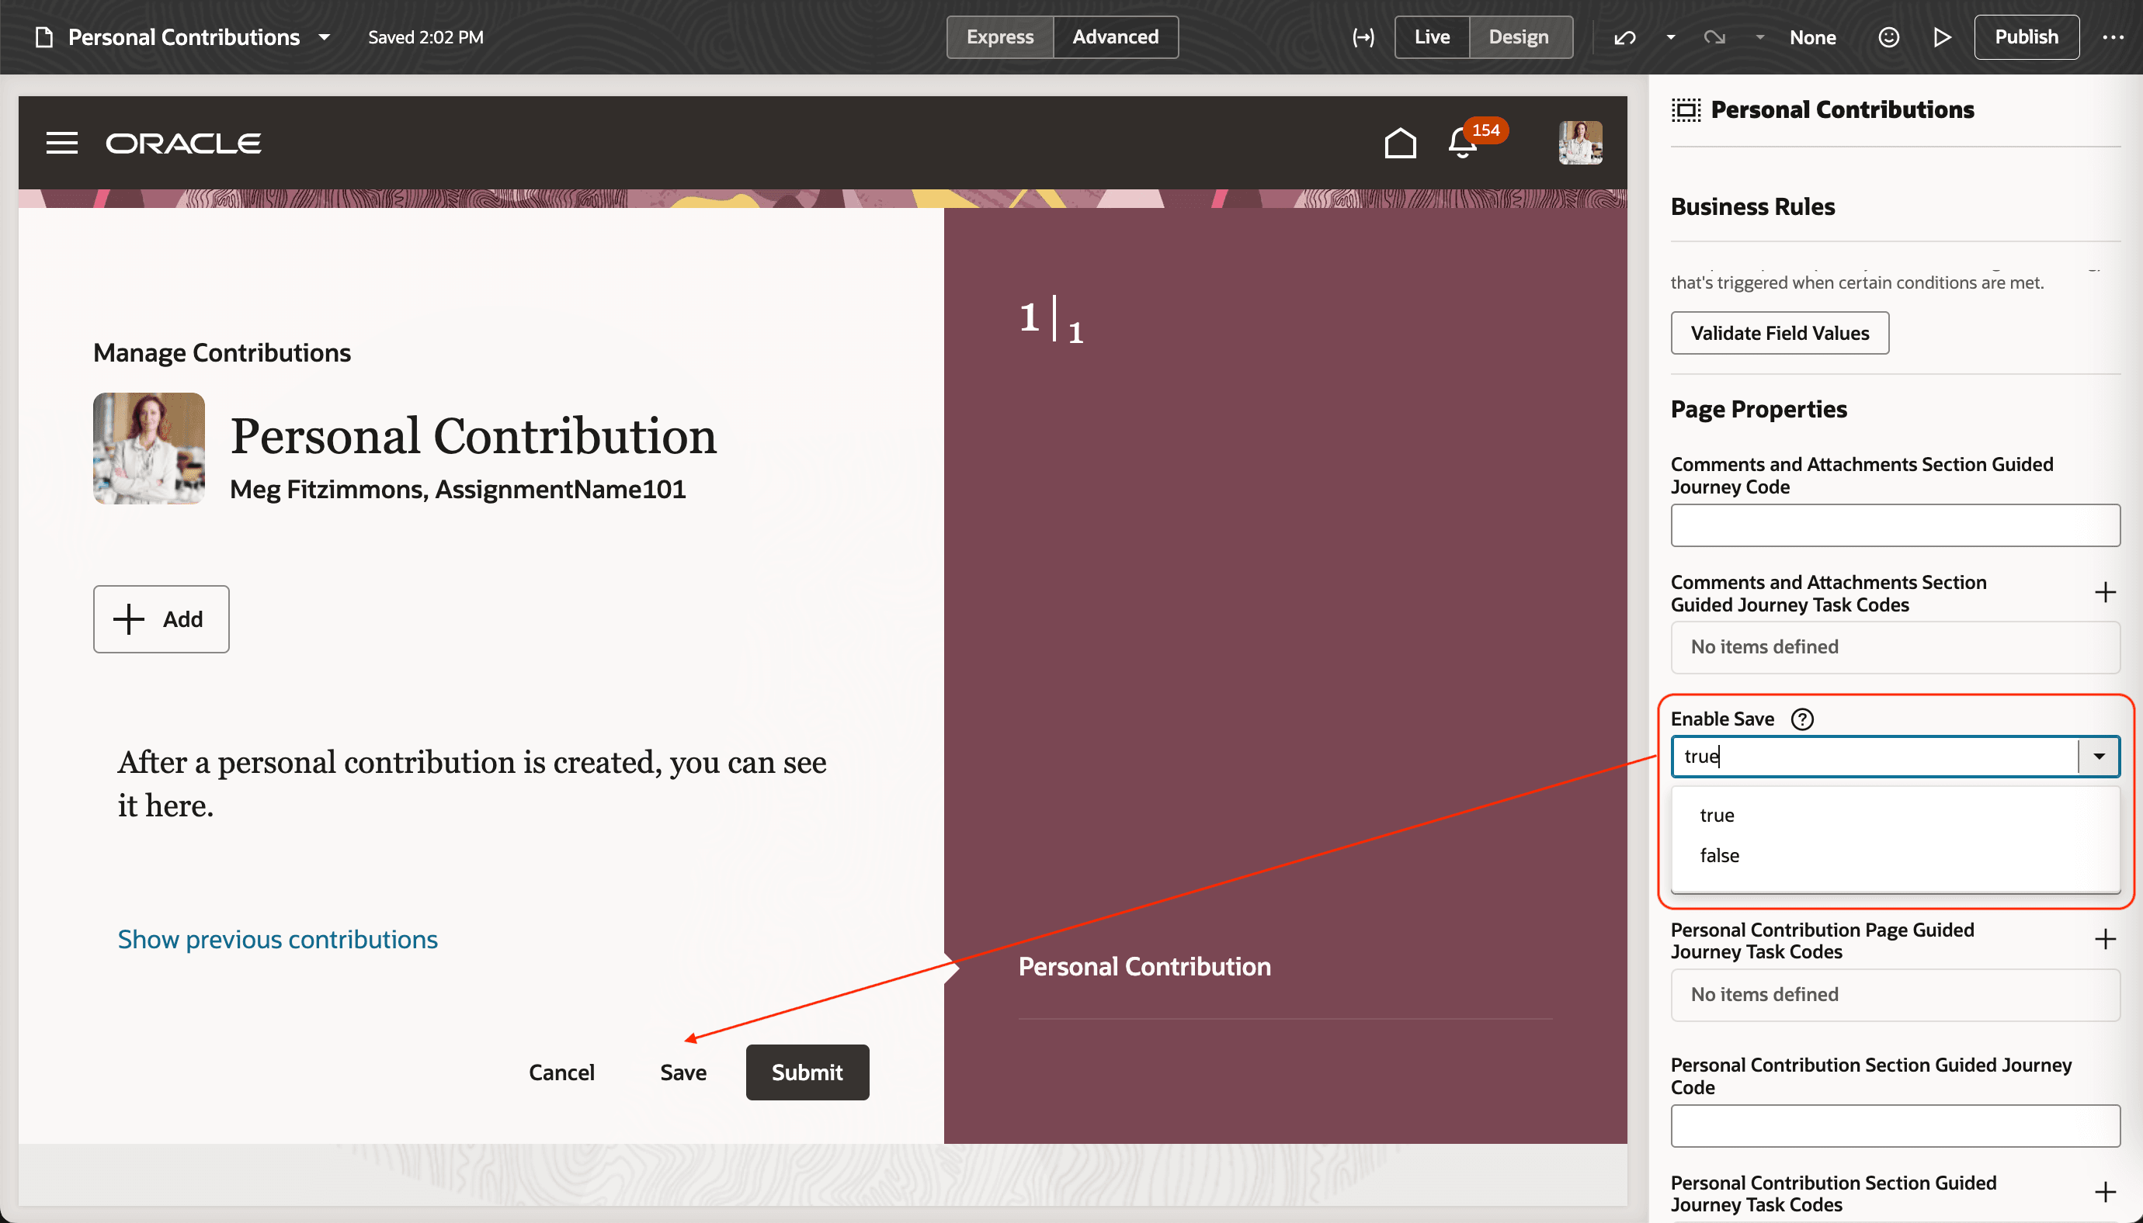2143x1223 pixels.
Task: Open the three-dot more options menu
Action: click(x=2113, y=37)
